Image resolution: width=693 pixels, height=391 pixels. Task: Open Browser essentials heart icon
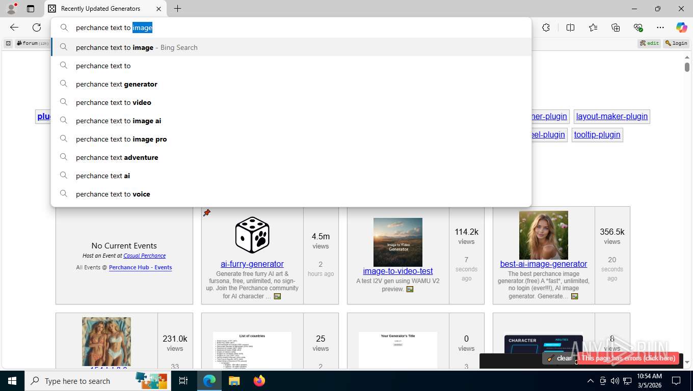pos(638,27)
